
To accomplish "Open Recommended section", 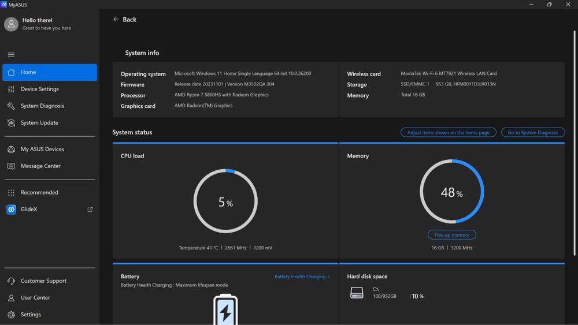I will pos(50,192).
